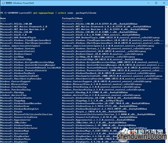
Task: Click the XboxApp_8.8.15003.0_x86 full package name
Action: click(95, 92)
